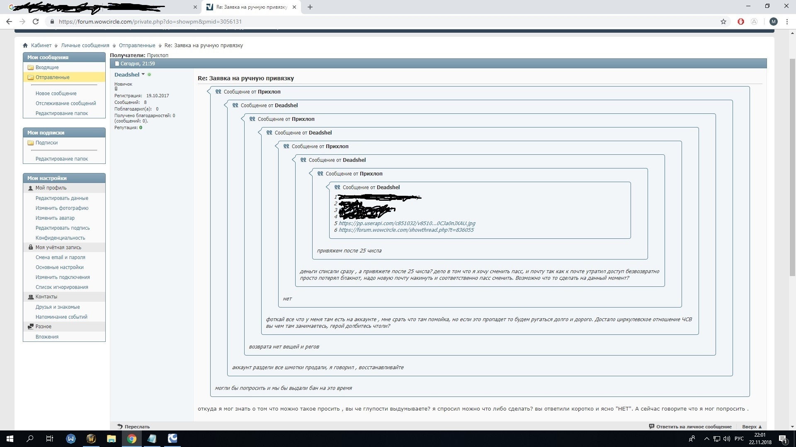Click Ответить на личное сообщение

tap(694, 427)
